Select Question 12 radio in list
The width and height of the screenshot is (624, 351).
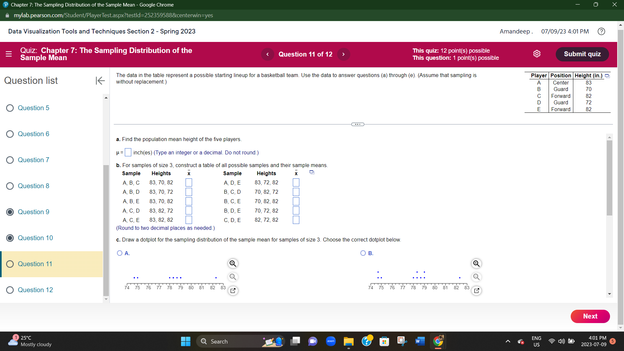pyautogui.click(x=10, y=290)
